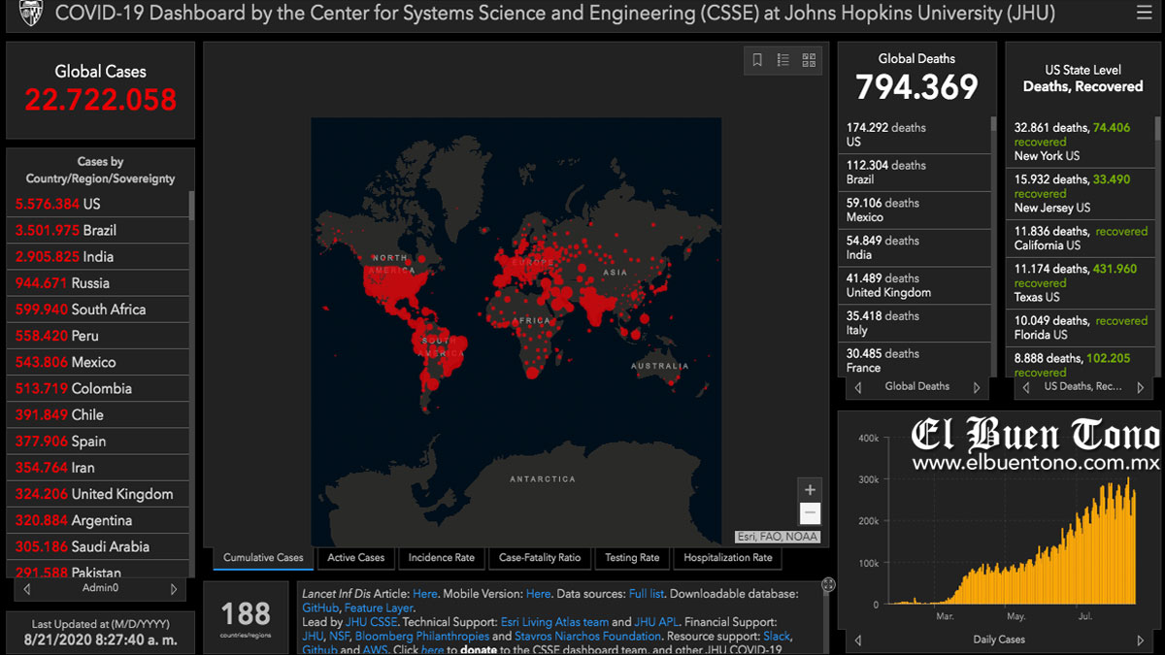This screenshot has height=655, width=1165.
Task: Select the 324.206 United Kingdom cases row
Action: 97,493
